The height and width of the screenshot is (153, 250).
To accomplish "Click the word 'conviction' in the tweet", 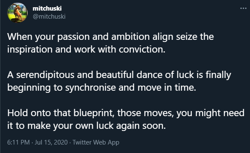I will (x=141, y=49).
